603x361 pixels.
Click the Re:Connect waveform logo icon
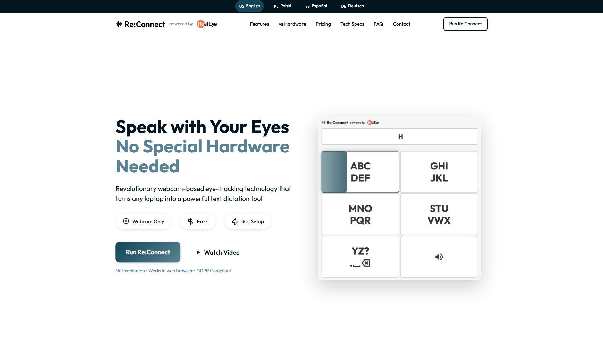[x=119, y=24]
